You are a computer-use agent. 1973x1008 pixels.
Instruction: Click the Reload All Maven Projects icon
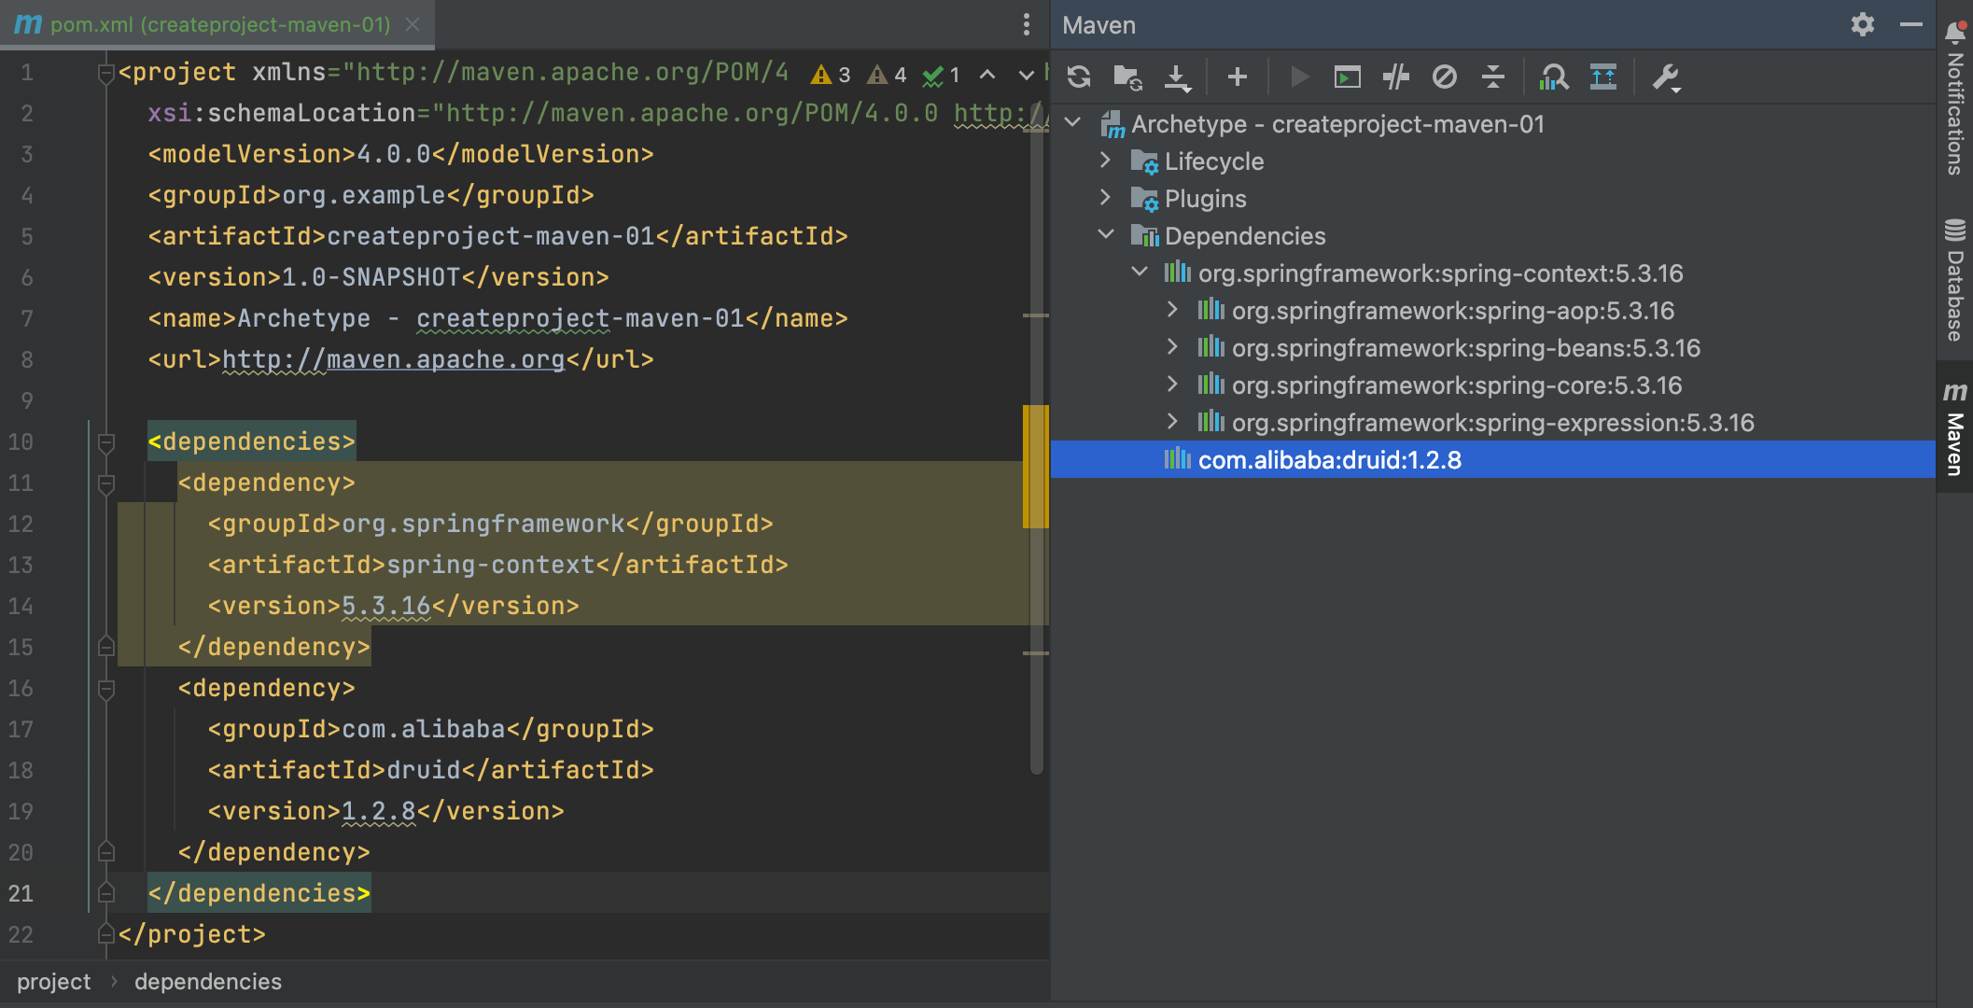1079,77
